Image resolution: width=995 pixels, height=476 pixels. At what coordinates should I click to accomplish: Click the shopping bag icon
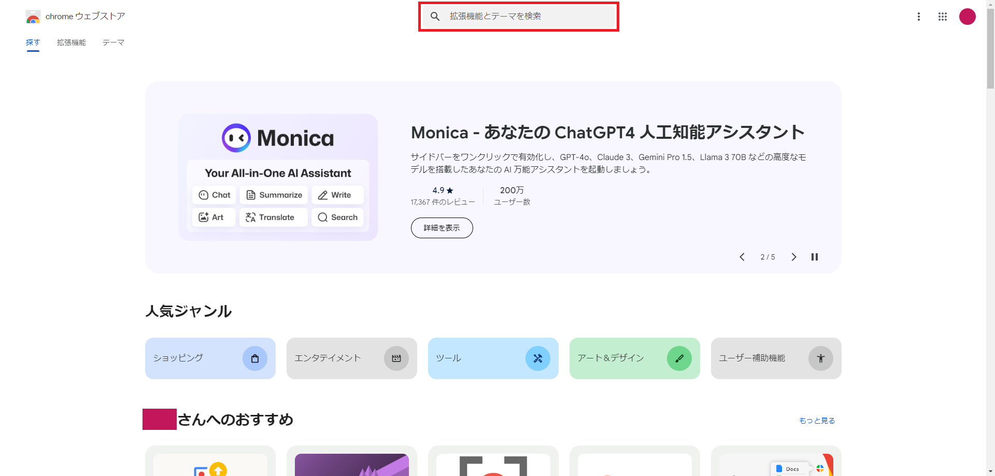click(x=255, y=358)
